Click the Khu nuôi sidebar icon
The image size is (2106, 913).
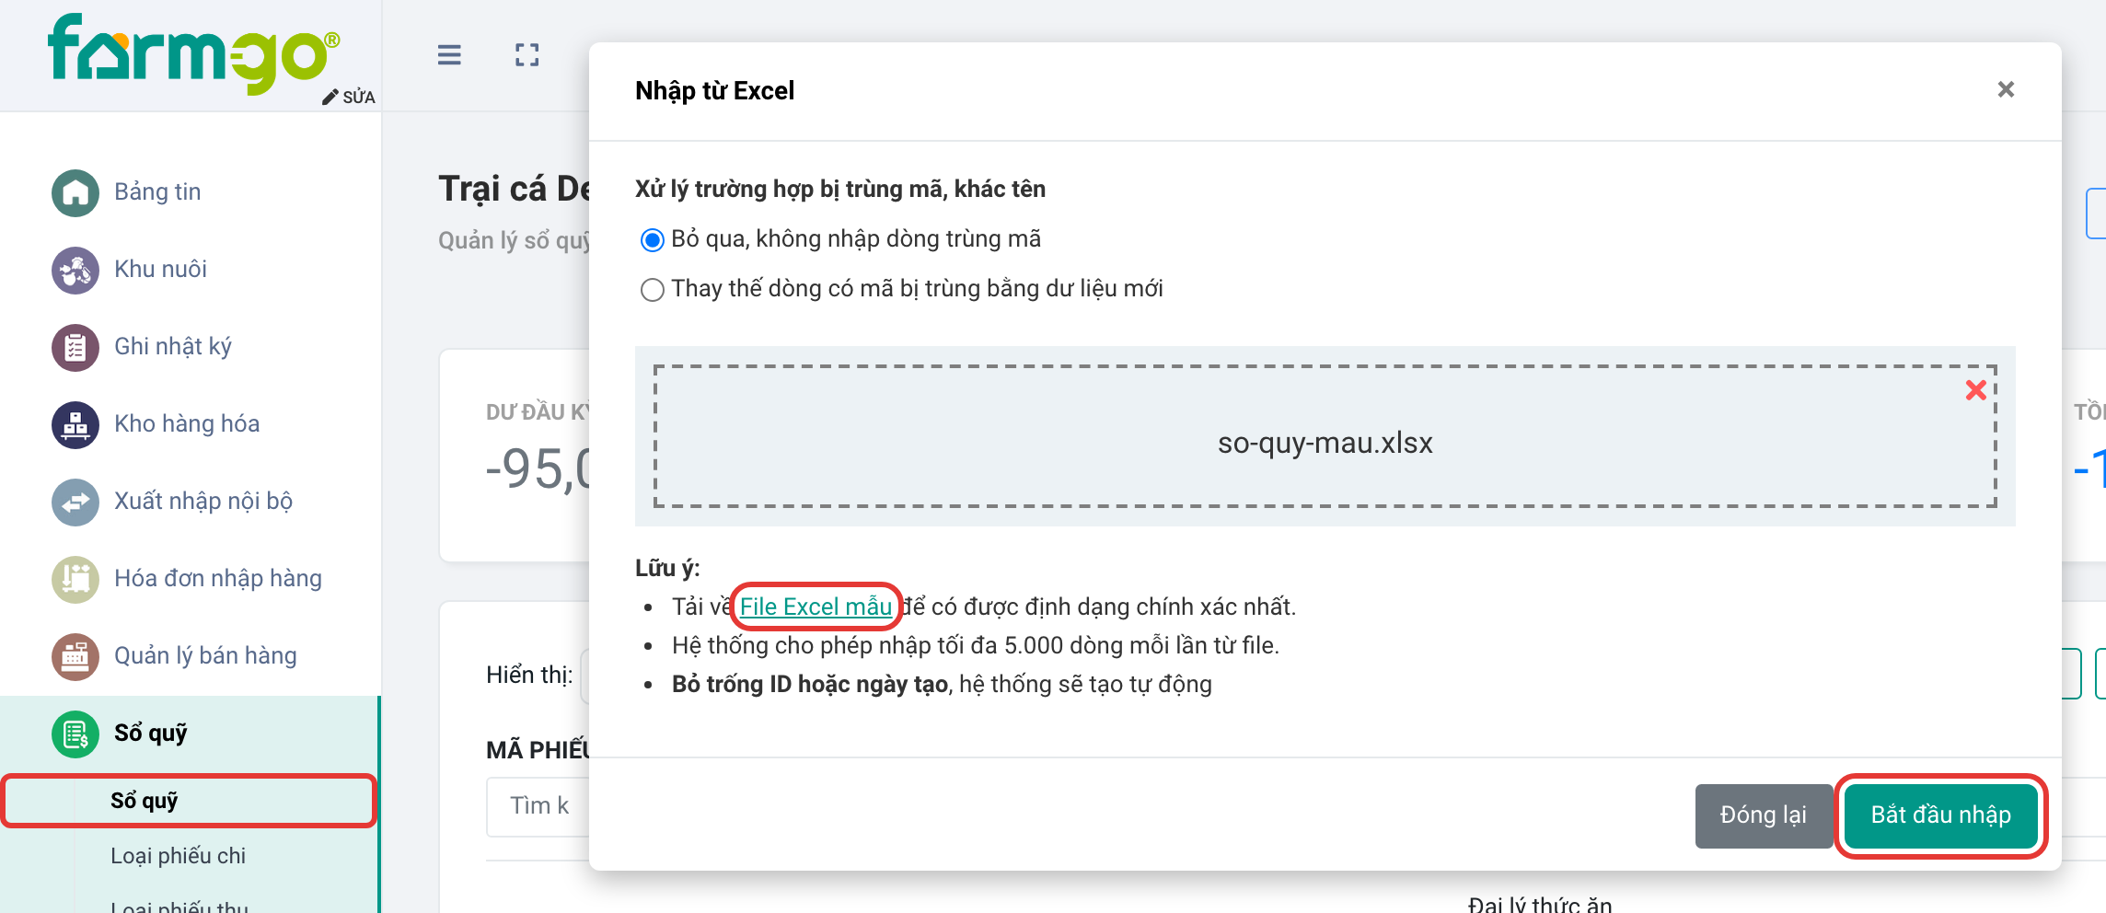pyautogui.click(x=75, y=270)
